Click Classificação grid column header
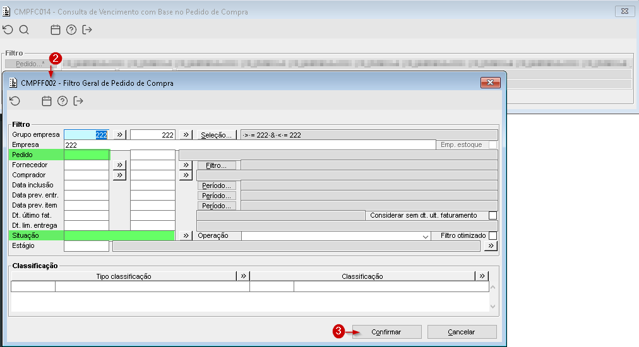Image resolution: width=639 pixels, height=347 pixels. pyautogui.click(x=362, y=276)
